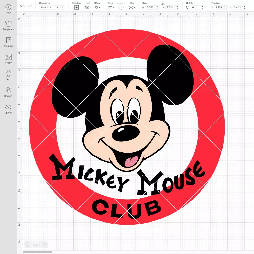The height and width of the screenshot is (254, 254).
Task: Adjust the Rotate stepper arrows
Action: [202, 7]
